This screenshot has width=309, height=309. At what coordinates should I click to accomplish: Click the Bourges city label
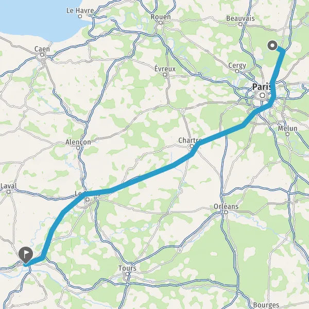tap(266, 305)
